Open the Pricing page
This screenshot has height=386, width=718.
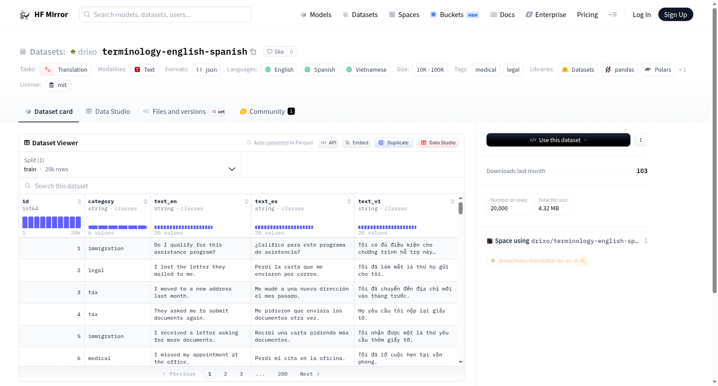click(x=587, y=15)
